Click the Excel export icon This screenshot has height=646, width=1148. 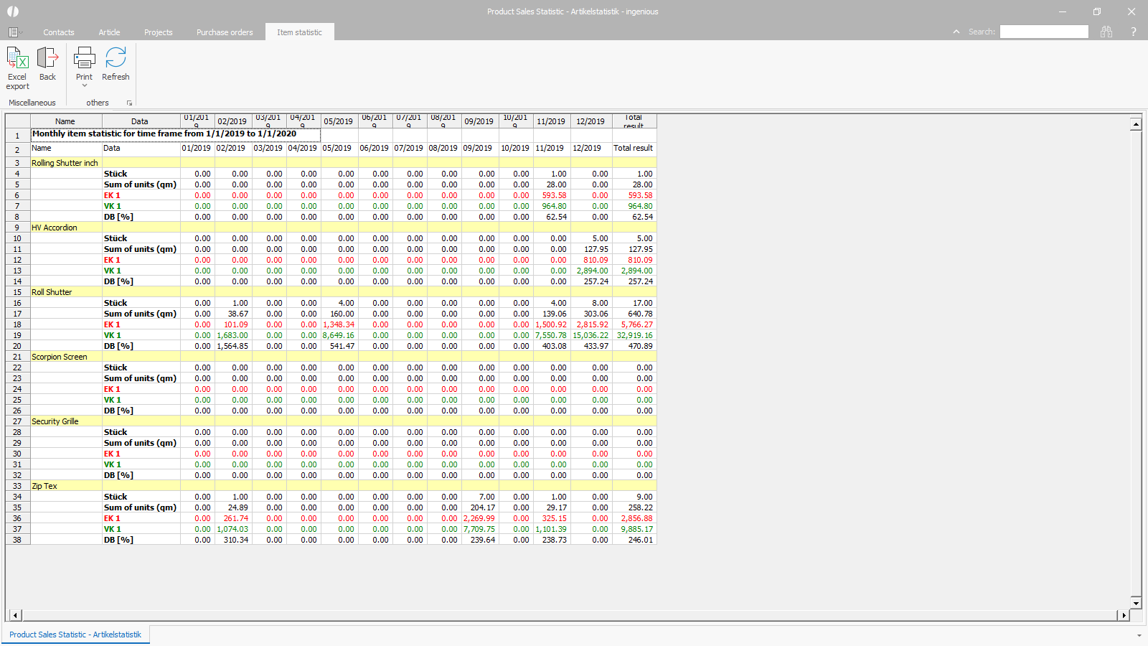click(17, 59)
